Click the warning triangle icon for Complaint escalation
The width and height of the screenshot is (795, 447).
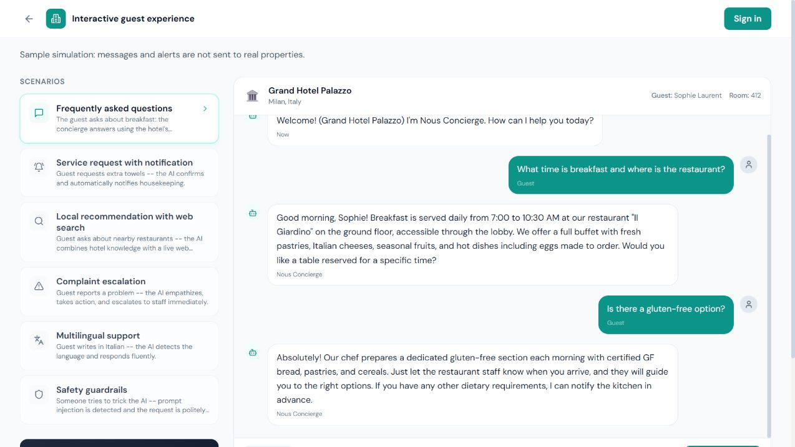click(x=39, y=286)
